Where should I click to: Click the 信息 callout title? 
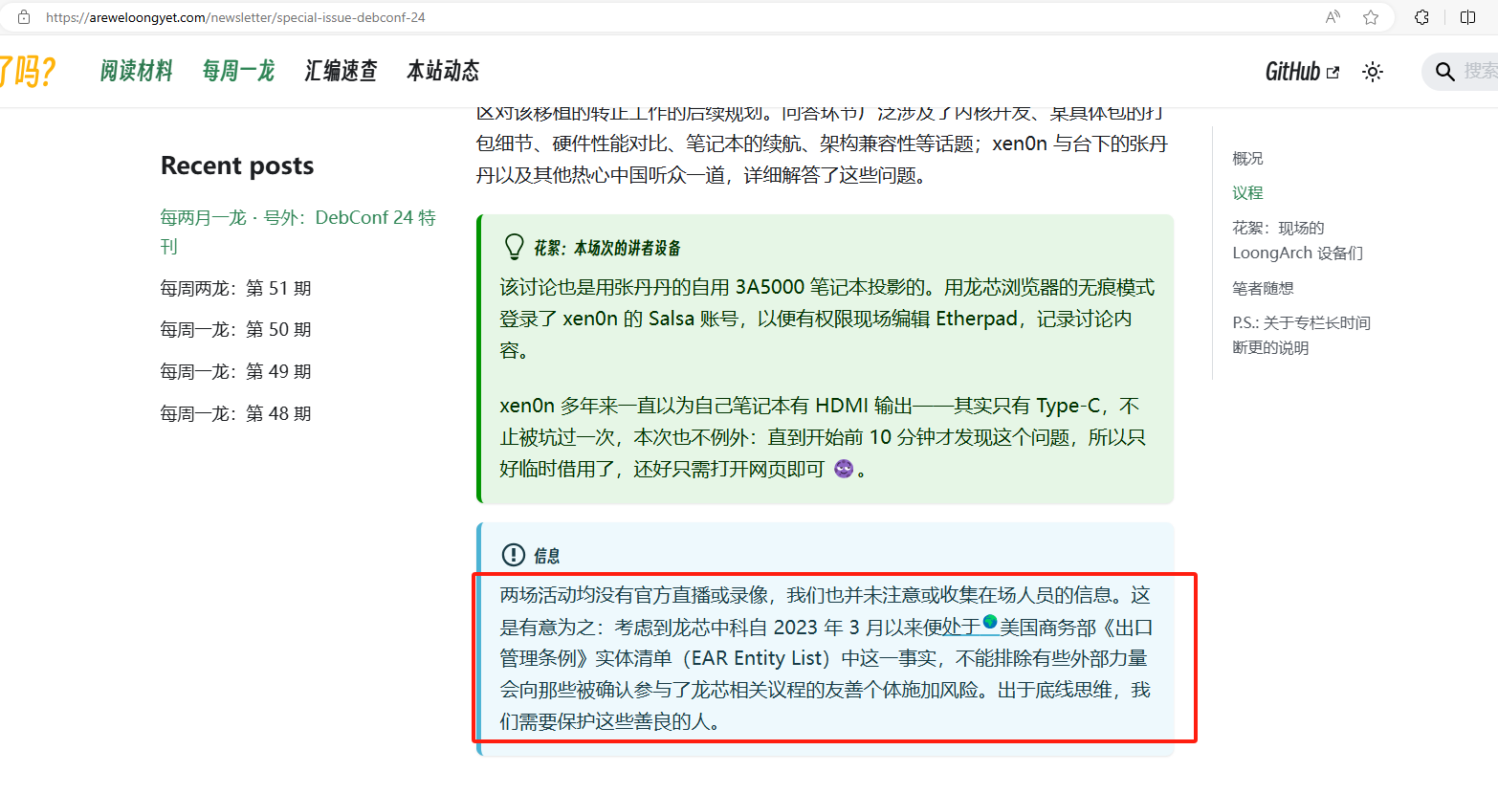546,556
